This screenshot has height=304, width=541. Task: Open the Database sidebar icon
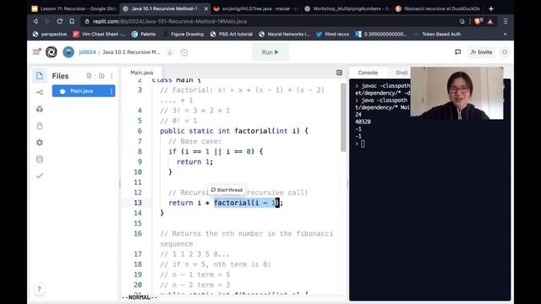pyautogui.click(x=40, y=160)
